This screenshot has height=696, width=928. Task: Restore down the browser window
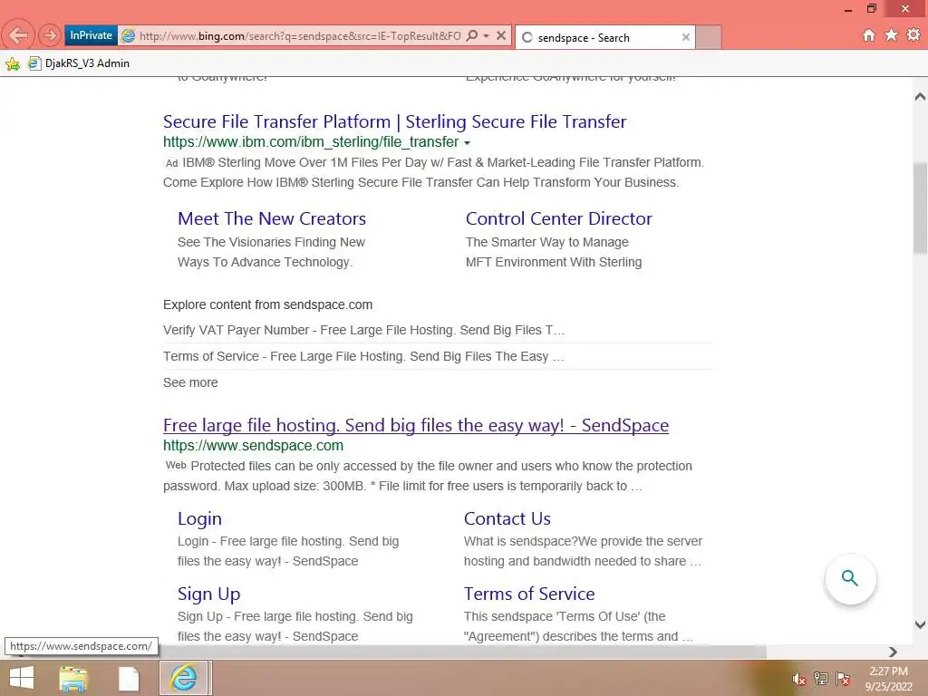click(x=871, y=8)
